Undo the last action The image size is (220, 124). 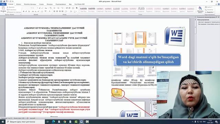(7, 1)
